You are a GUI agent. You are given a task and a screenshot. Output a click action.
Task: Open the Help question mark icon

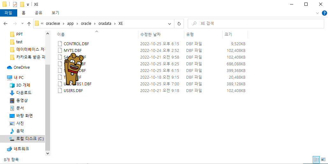tap(324, 13)
